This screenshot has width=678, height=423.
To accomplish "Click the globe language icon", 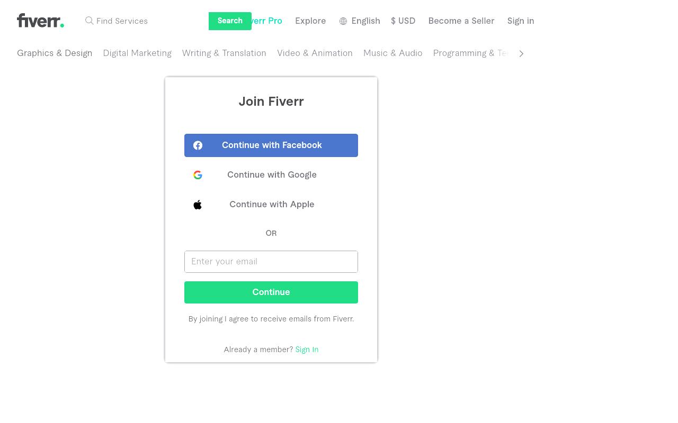I will point(343,21).
